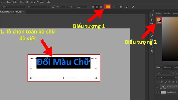
Task: Open the 3D menu
Action: 27,2
